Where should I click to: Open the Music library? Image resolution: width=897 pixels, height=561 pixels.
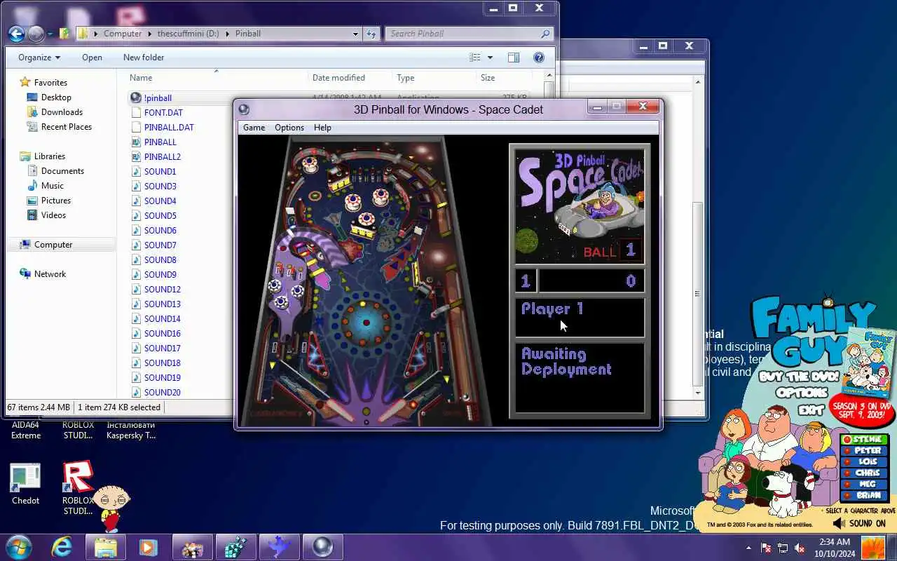52,185
